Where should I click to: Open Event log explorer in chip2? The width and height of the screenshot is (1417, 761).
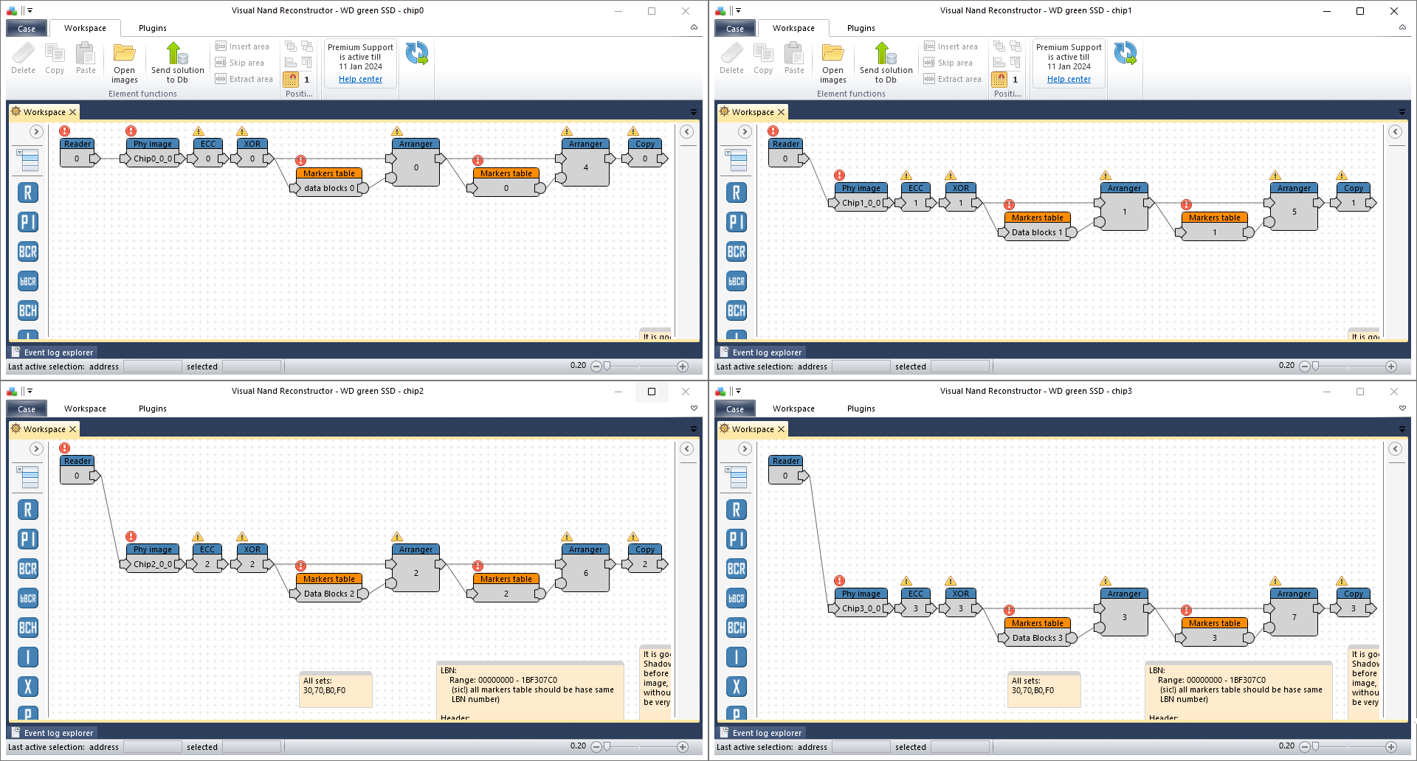coord(52,733)
